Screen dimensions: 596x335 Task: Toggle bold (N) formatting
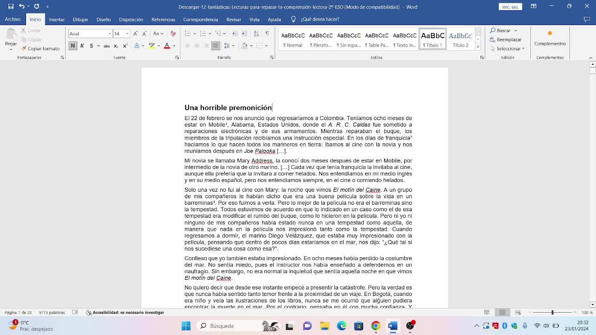(73, 46)
